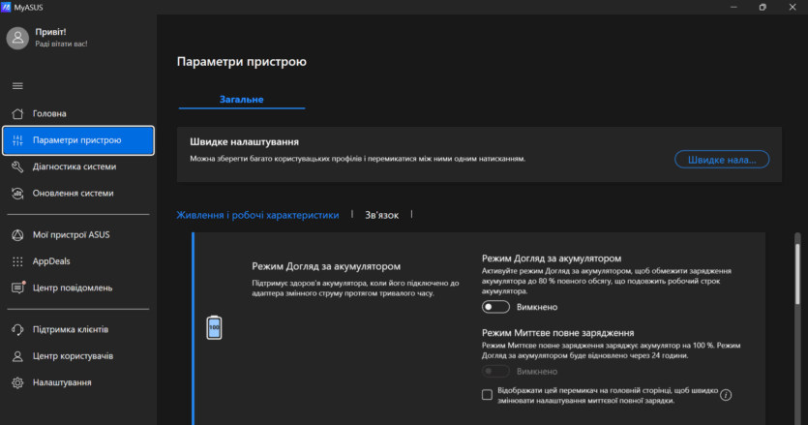Click the Оновлення системи icon
808x425 pixels.
pos(16,193)
